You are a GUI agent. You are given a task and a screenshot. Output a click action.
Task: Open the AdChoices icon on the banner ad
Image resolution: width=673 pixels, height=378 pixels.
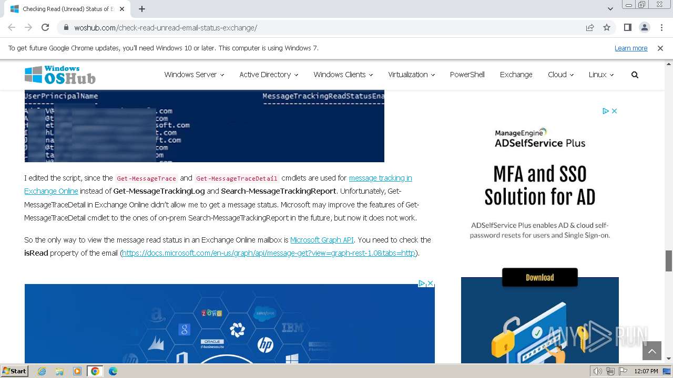[422, 283]
